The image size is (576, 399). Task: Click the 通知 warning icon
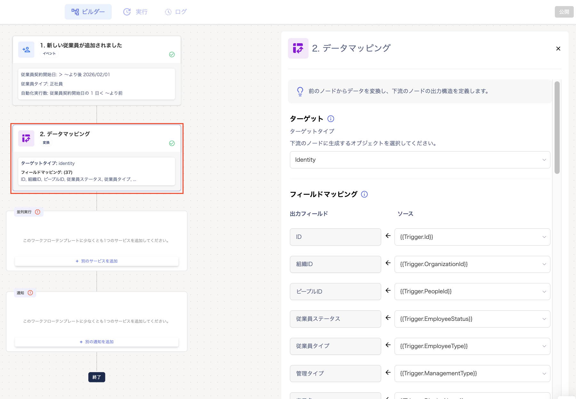[x=30, y=293]
